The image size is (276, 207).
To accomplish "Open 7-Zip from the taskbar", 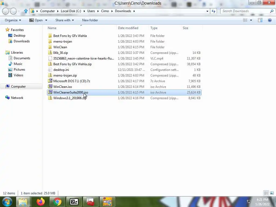I will coord(74,202).
